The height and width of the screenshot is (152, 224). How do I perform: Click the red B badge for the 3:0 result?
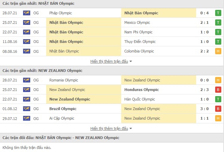point(218,109)
